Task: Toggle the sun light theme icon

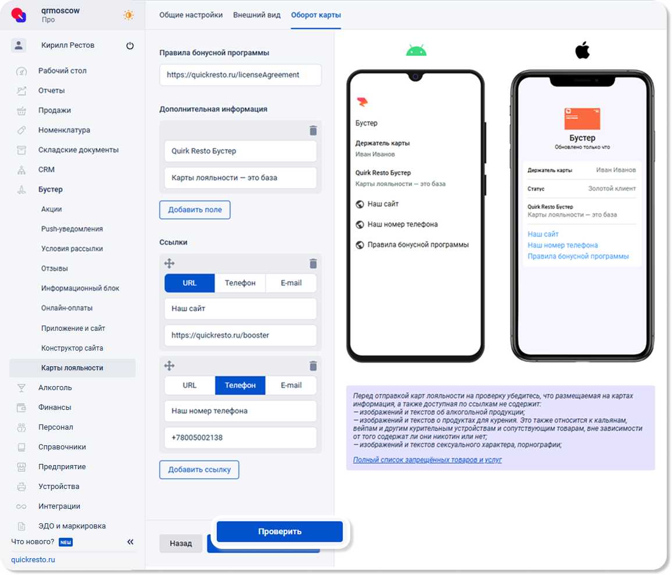Action: click(x=128, y=15)
